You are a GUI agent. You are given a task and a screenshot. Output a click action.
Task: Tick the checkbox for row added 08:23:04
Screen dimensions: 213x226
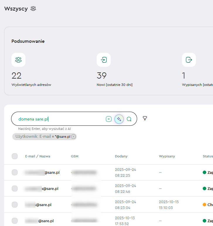[15, 205]
